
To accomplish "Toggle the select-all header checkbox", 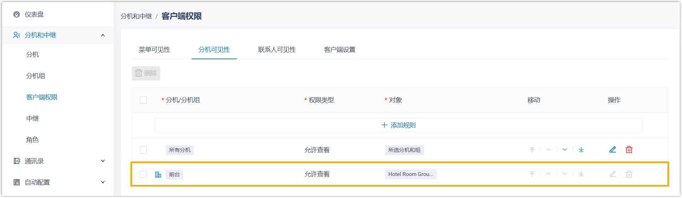I will (x=143, y=100).
